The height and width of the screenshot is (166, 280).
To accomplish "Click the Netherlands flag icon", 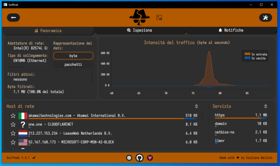I will pyautogui.click(x=23, y=133).
